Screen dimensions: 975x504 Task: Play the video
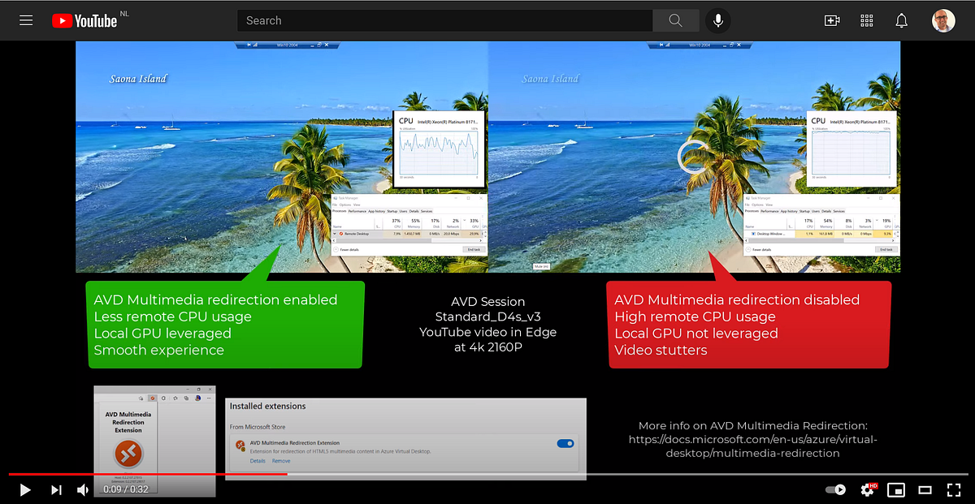point(24,489)
